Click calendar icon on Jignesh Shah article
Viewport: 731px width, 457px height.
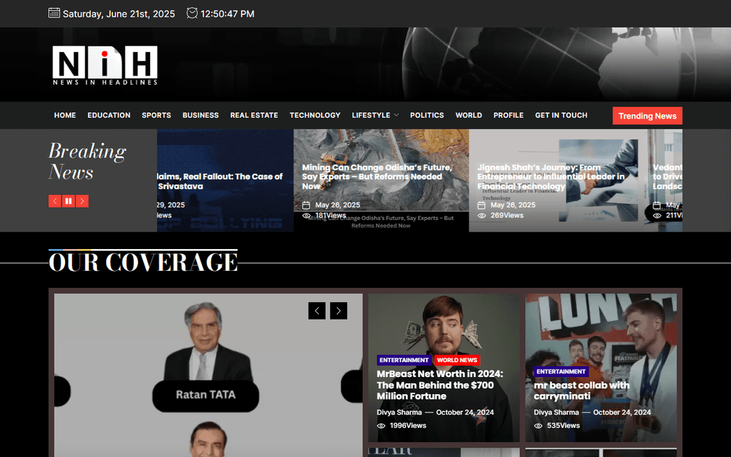482,205
